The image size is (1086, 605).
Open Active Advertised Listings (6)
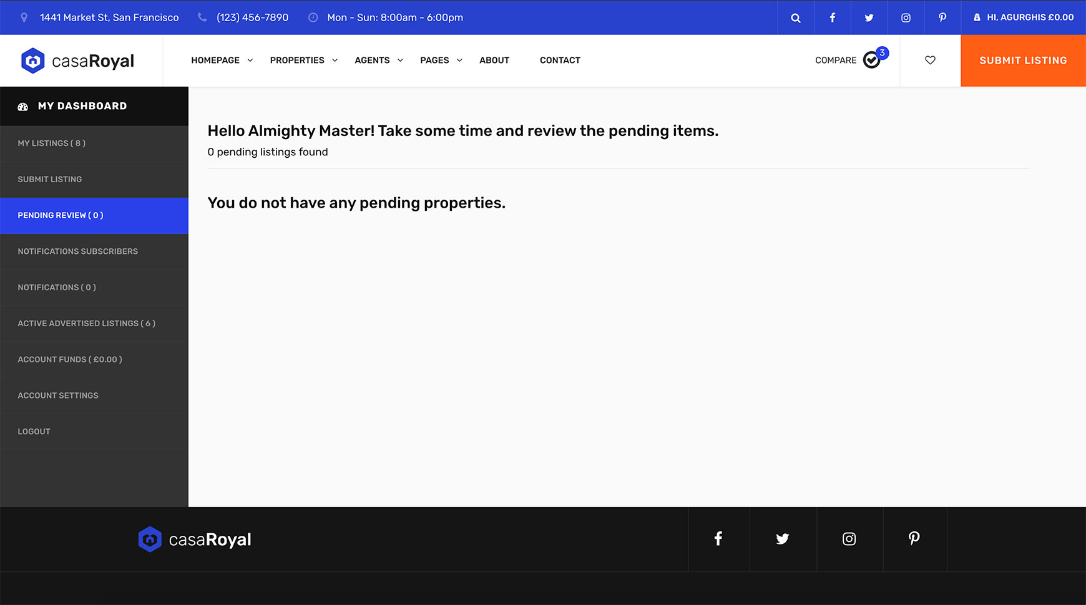click(94, 324)
